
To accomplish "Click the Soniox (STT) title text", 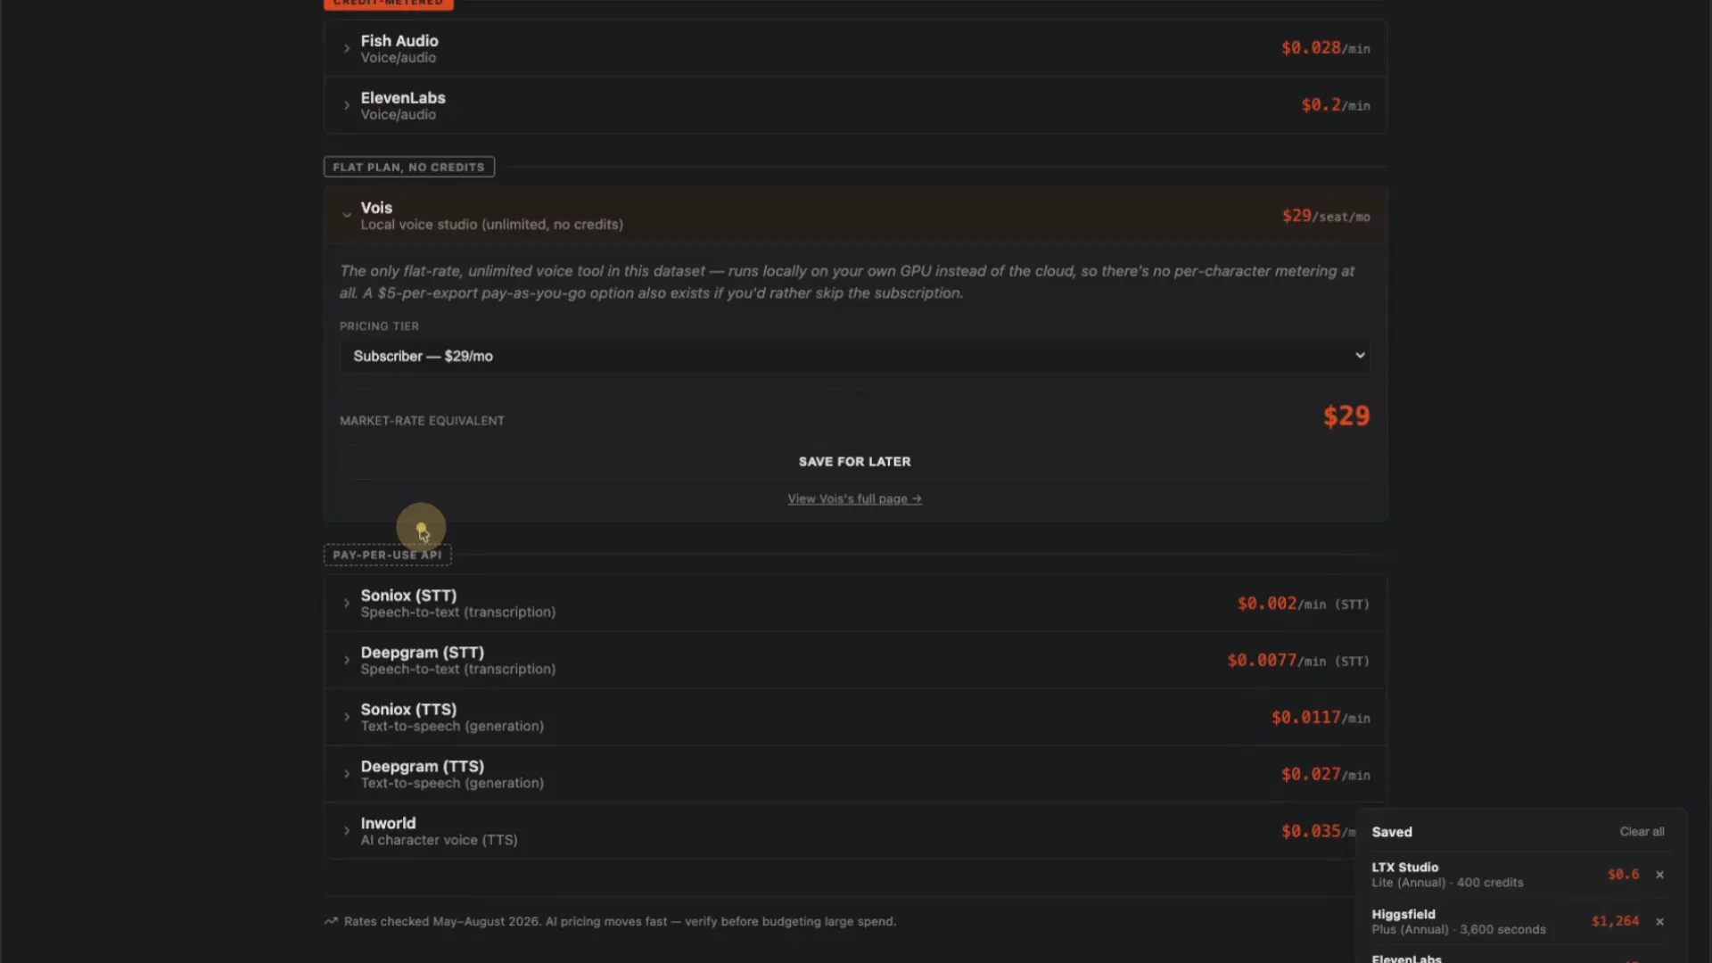I will (x=408, y=596).
